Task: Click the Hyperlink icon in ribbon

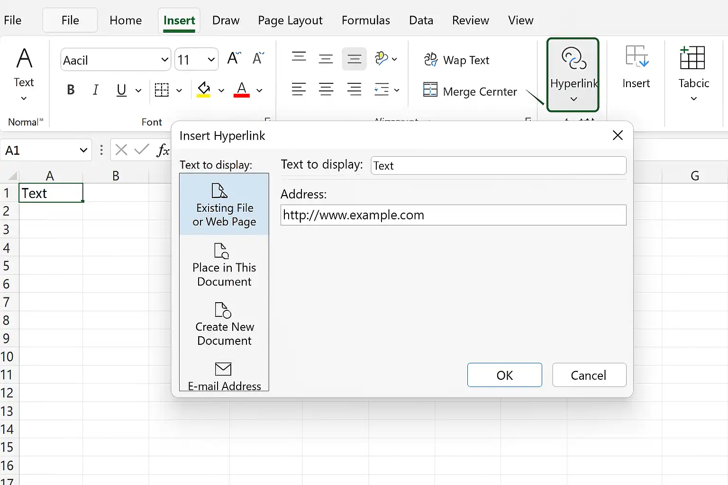Action: [x=573, y=58]
